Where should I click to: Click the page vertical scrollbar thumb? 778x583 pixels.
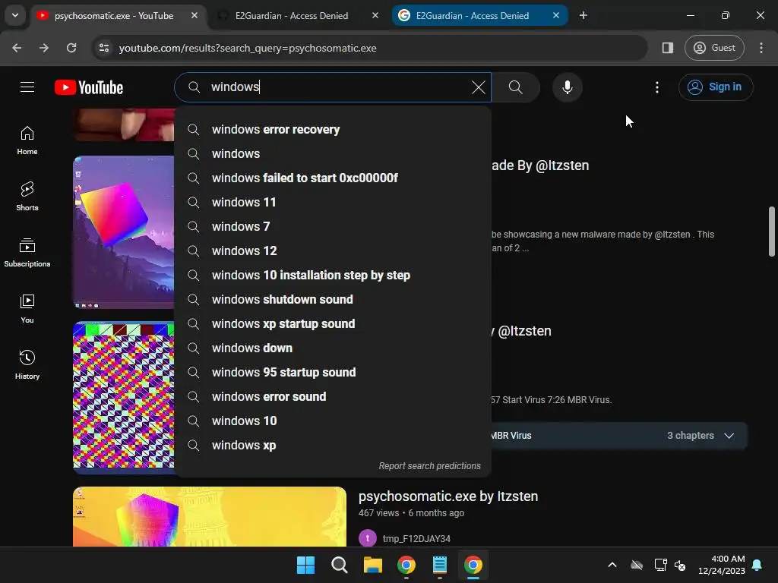tap(772, 231)
